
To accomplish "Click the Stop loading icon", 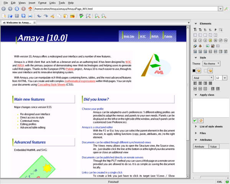I will [x=23, y=8].
